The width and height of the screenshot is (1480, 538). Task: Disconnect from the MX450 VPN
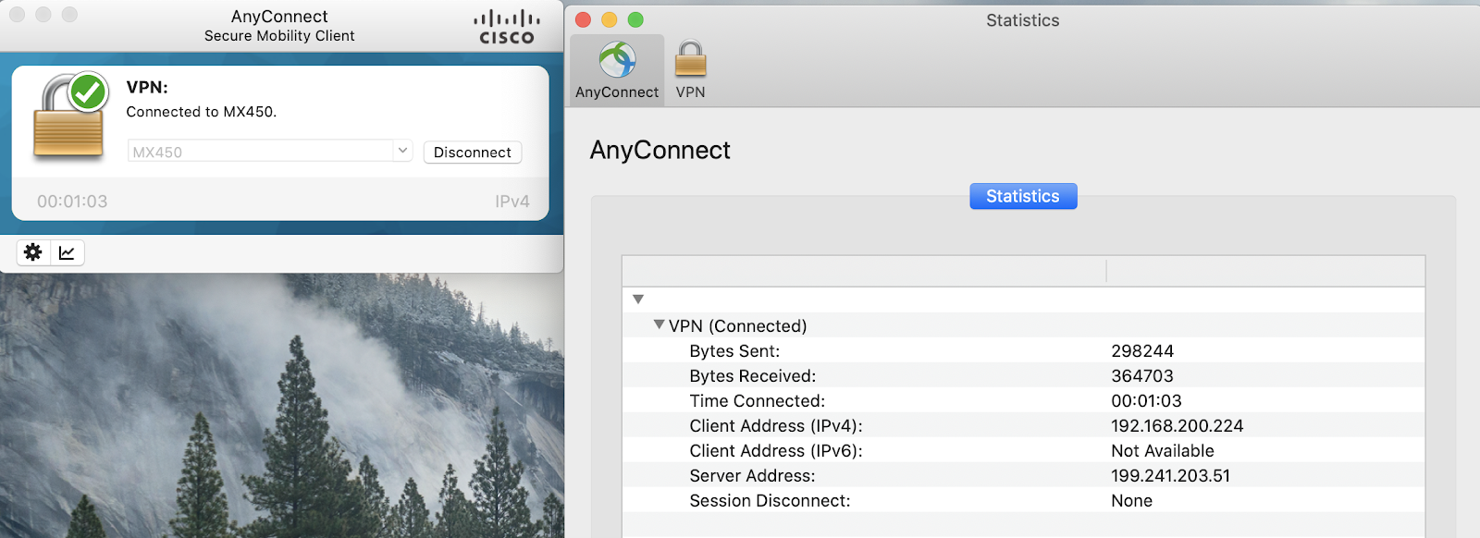(x=472, y=152)
